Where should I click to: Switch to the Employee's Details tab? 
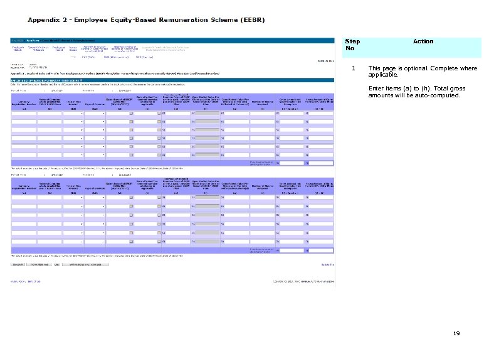point(18,48)
